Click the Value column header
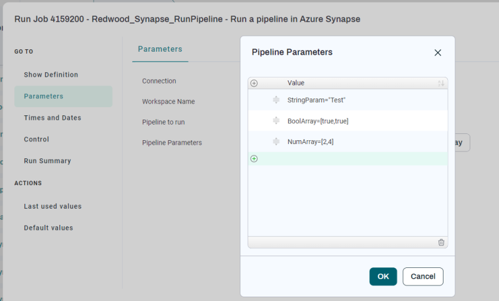Screen dimensions: 499x301 (296, 83)
